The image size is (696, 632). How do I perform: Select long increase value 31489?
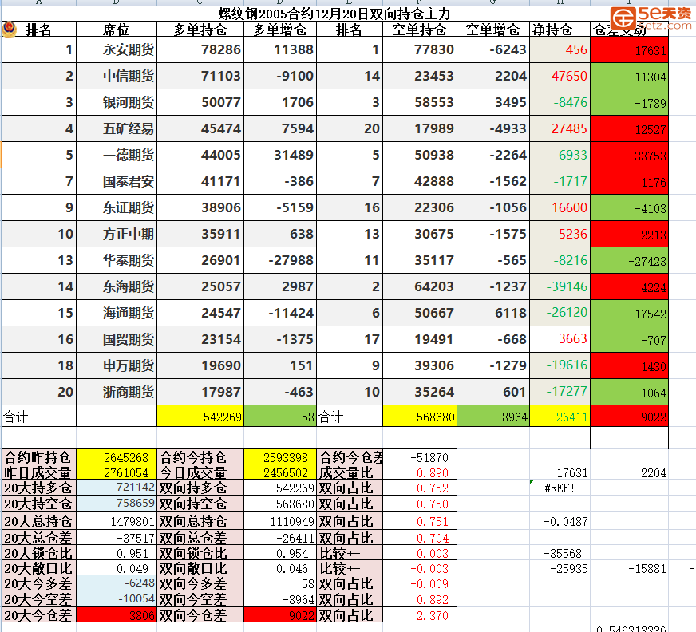tap(280, 155)
